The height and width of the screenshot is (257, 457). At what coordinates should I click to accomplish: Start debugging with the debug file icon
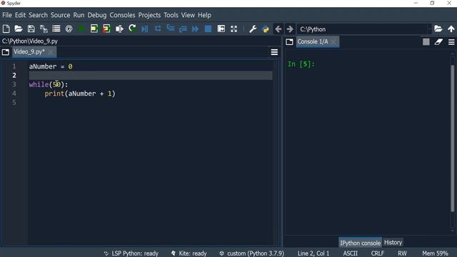click(145, 29)
